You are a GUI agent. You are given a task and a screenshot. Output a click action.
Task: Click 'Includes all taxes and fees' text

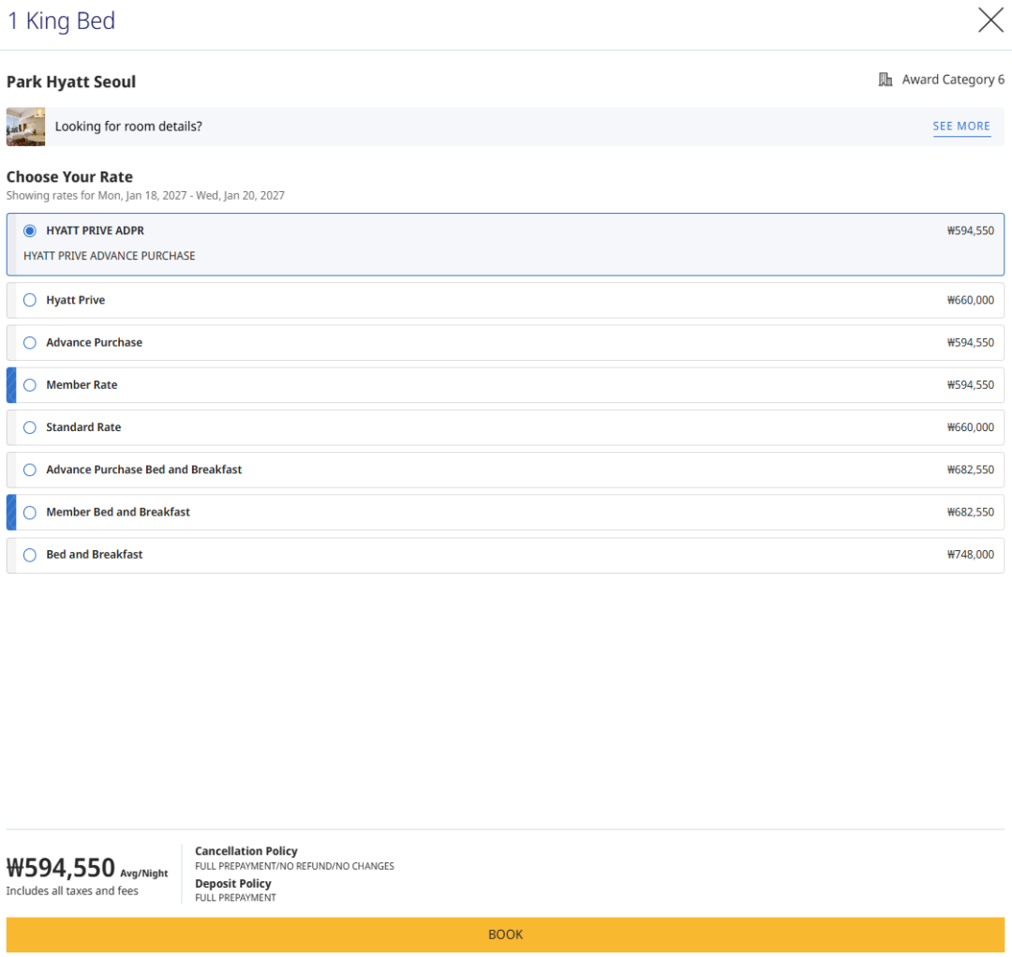click(72, 891)
